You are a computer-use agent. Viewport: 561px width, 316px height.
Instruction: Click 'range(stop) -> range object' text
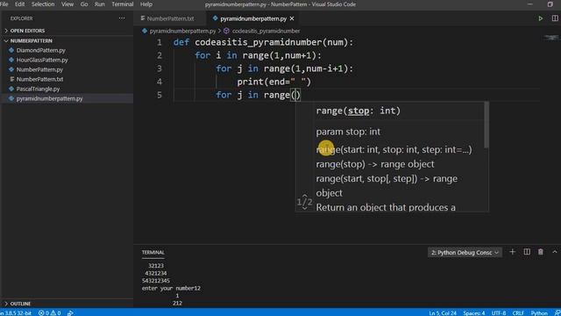click(375, 164)
